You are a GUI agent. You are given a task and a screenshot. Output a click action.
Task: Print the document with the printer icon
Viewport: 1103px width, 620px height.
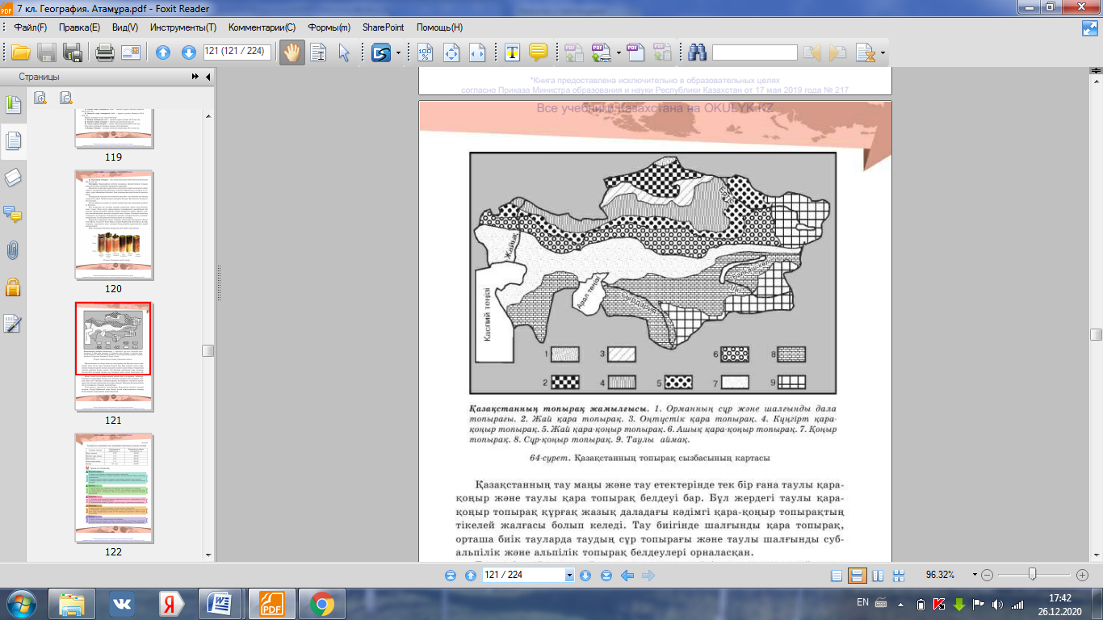105,52
